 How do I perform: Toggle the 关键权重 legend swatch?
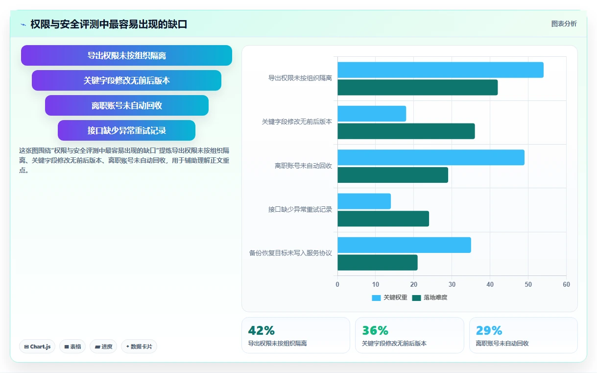click(x=376, y=298)
